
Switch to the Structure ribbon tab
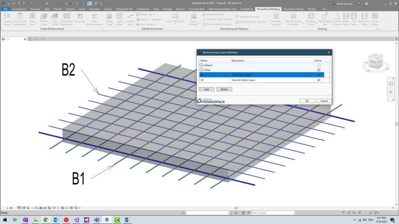tap(35, 9)
